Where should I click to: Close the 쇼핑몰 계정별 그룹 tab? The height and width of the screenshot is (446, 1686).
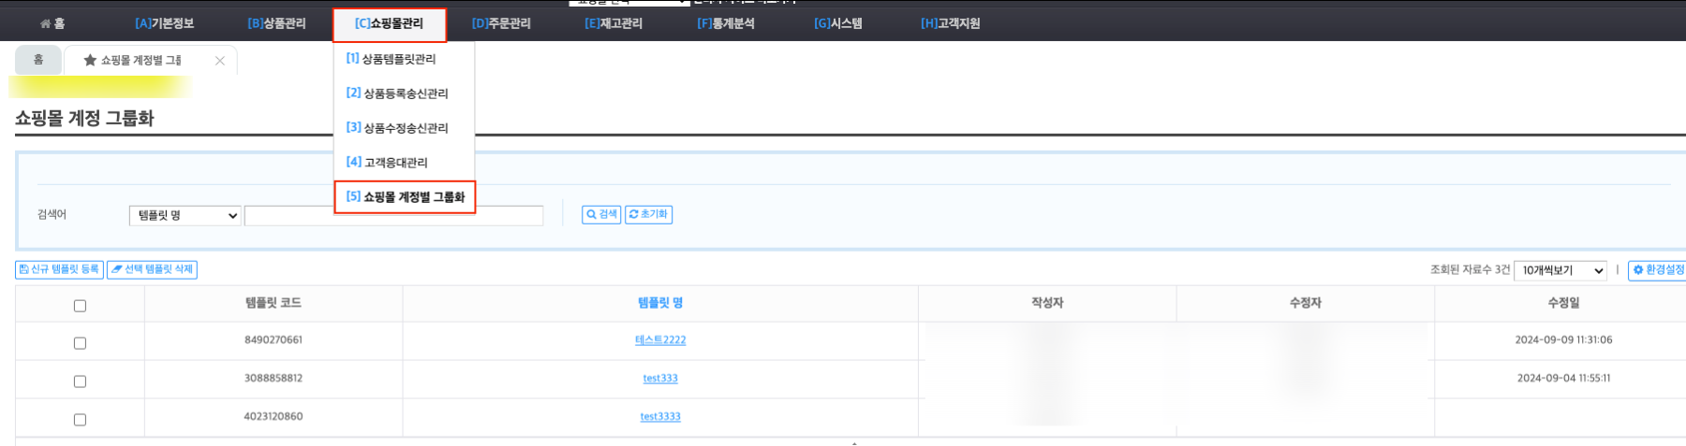coord(220,61)
